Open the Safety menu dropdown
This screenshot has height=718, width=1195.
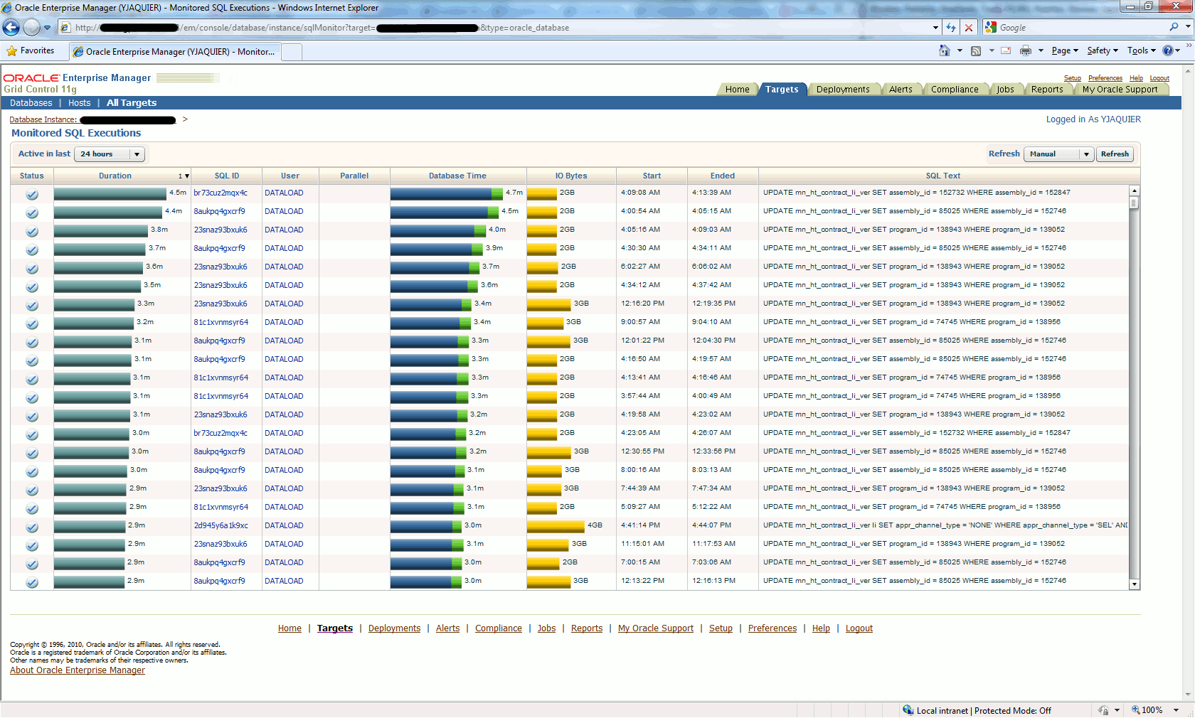(1103, 50)
